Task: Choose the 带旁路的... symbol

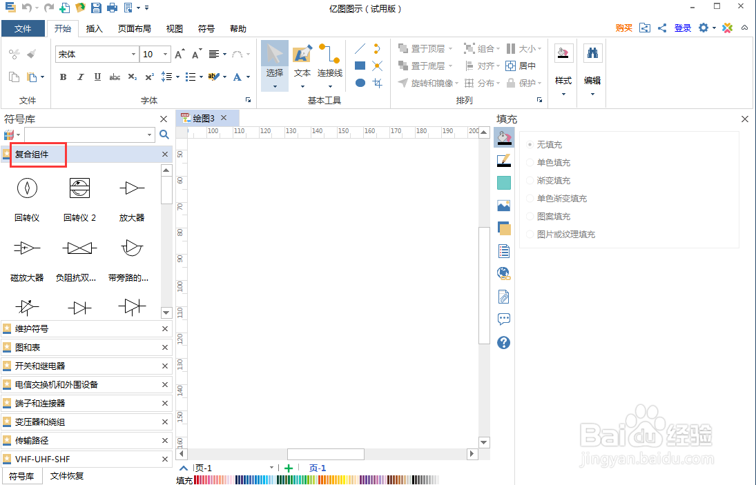Action: [x=132, y=248]
